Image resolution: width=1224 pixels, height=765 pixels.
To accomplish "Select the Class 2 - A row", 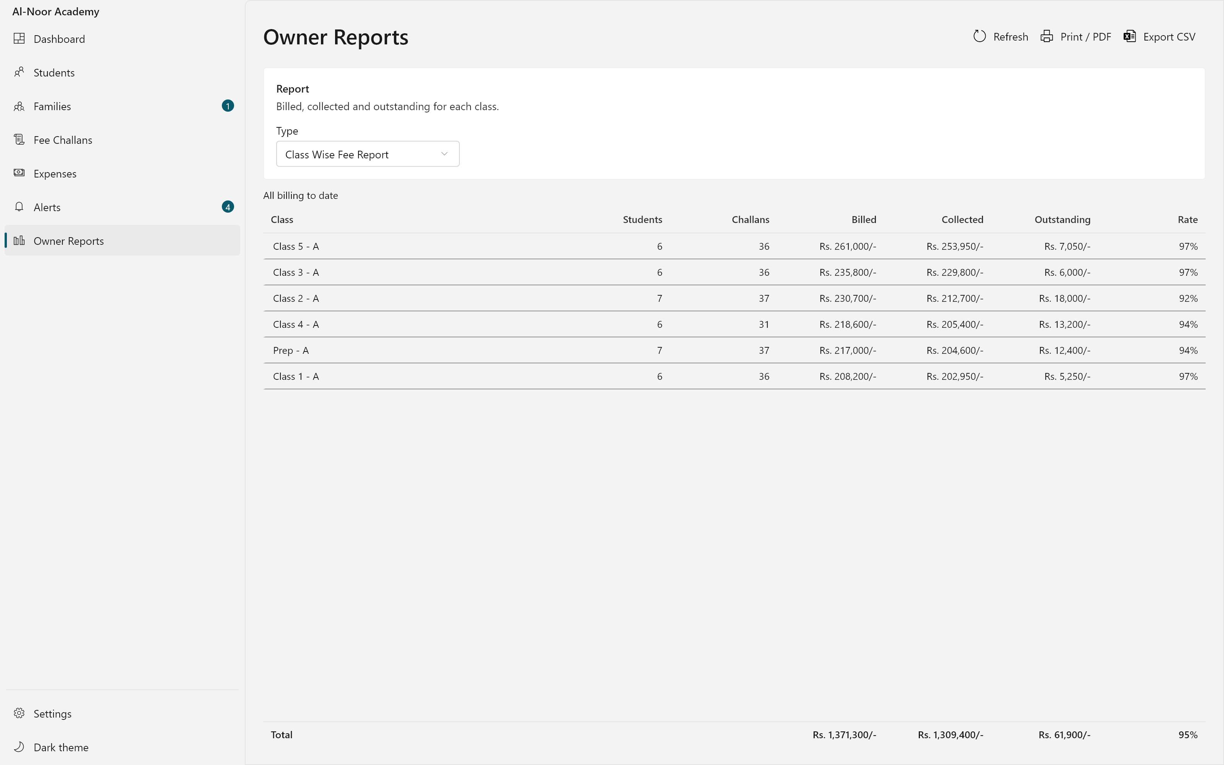I will click(734, 298).
